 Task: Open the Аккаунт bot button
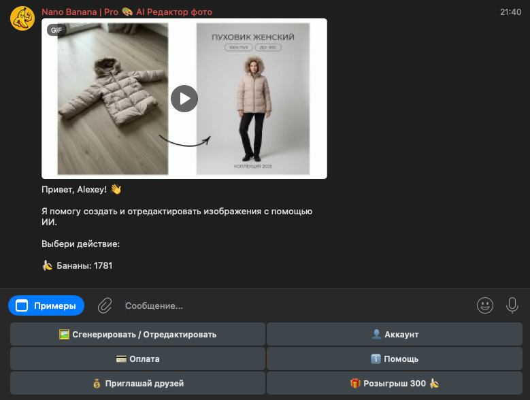point(394,334)
